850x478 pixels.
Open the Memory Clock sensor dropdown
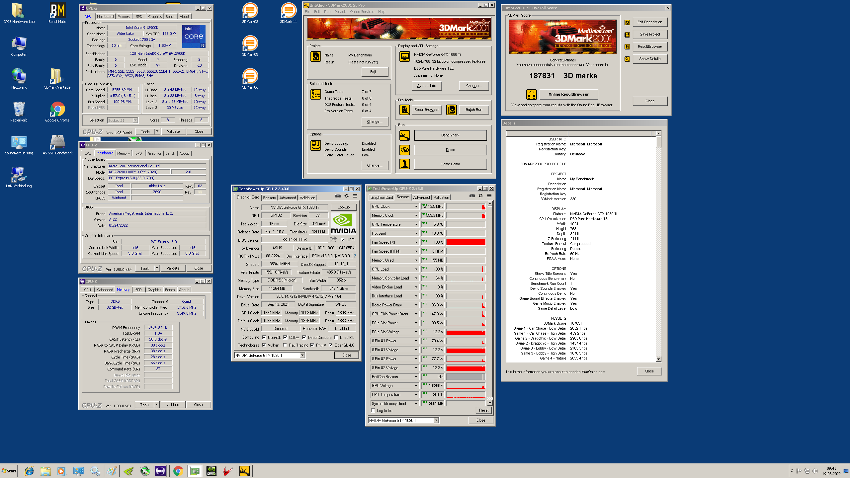pyautogui.click(x=416, y=215)
